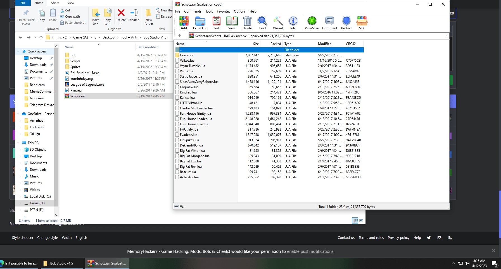Open WinRAR address bar dropdown
Viewport: 501px width, 269px height.
pyautogui.click(x=447, y=36)
